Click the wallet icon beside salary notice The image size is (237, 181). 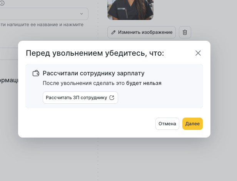(x=36, y=73)
